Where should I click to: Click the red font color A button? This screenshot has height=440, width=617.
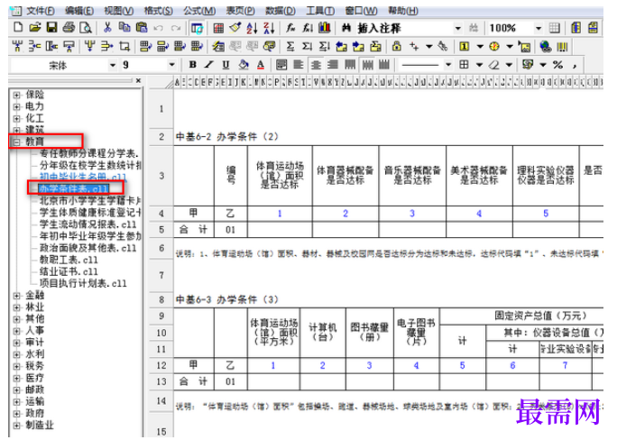tap(261, 65)
